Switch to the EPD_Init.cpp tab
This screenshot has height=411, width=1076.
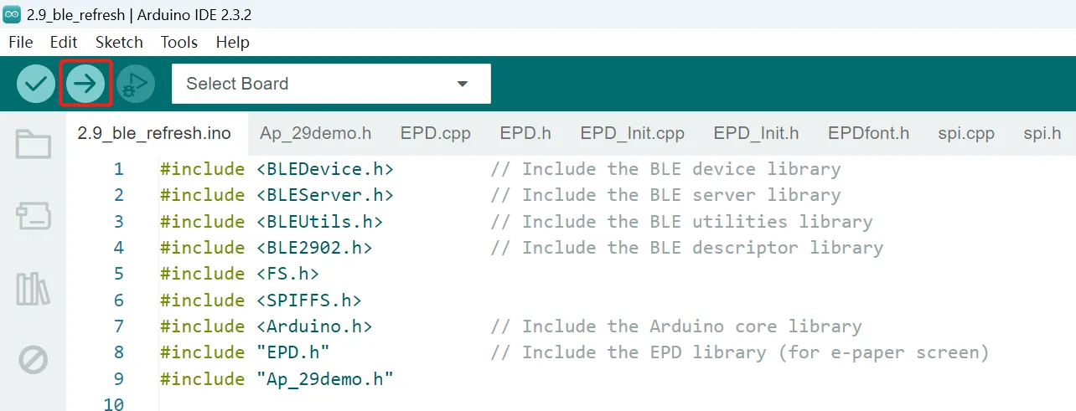(x=633, y=133)
